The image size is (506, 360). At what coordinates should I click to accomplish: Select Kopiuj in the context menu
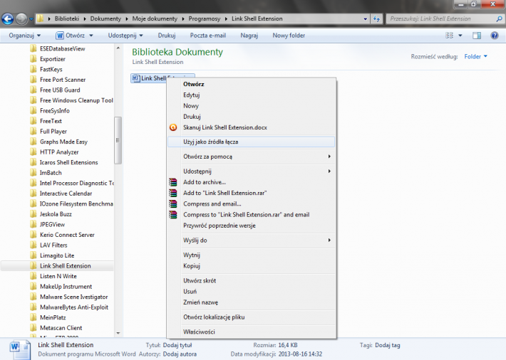coord(251,266)
